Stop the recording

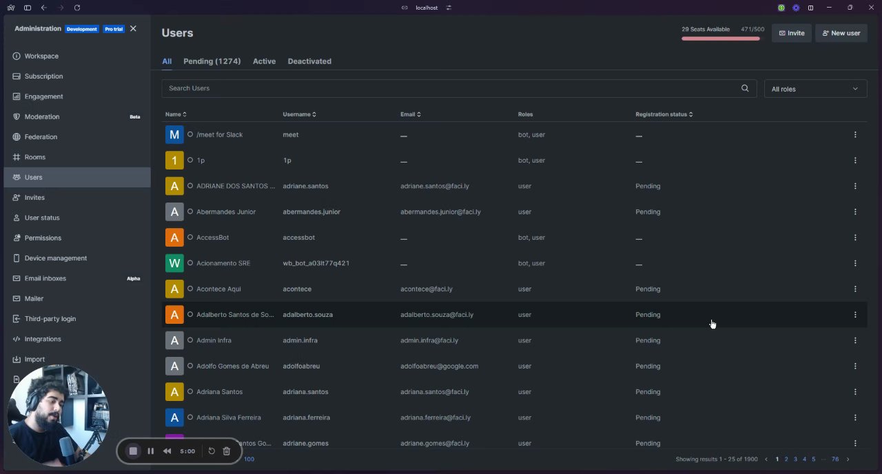pyautogui.click(x=133, y=451)
